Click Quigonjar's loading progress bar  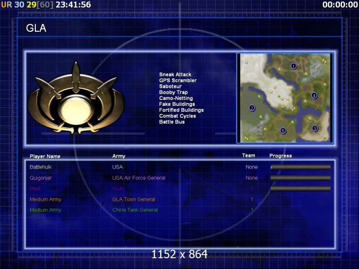[300, 178]
